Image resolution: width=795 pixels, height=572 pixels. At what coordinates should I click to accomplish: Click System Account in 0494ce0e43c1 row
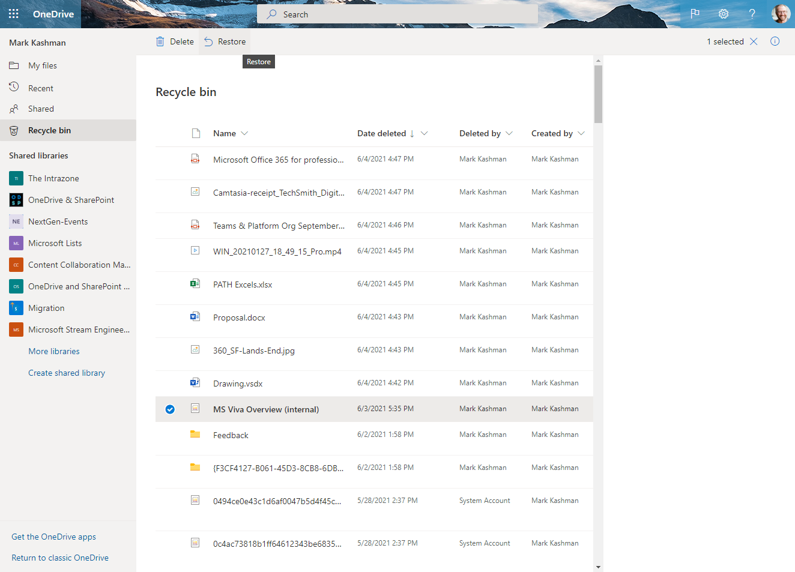tap(485, 501)
